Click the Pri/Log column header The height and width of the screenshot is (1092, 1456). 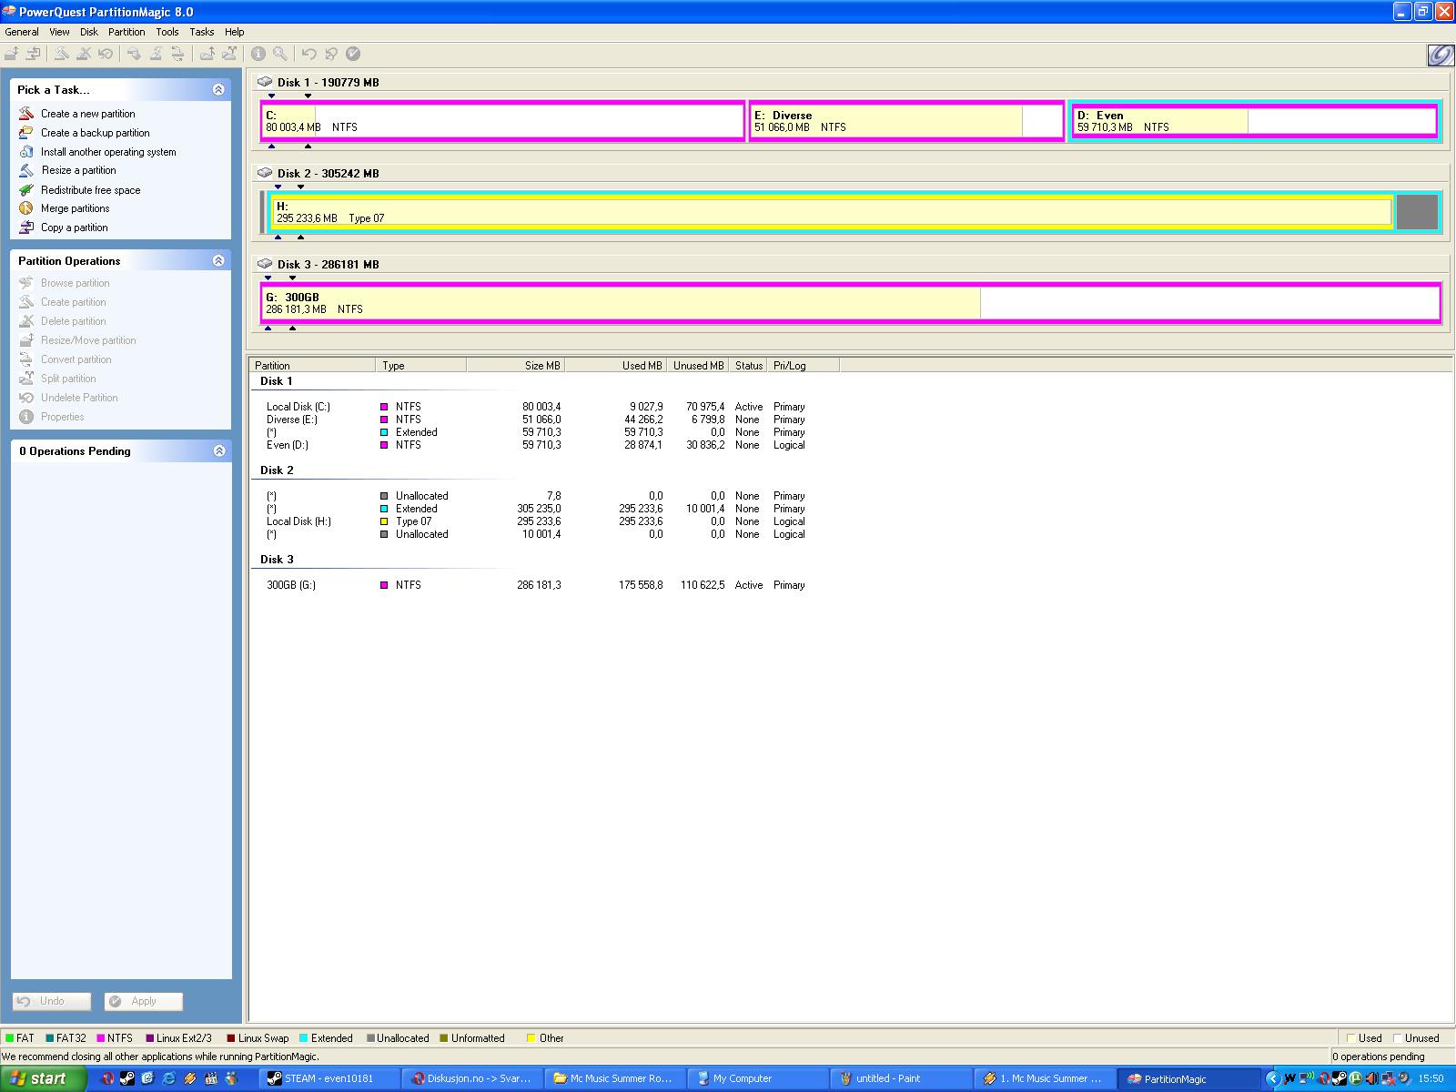click(804, 366)
